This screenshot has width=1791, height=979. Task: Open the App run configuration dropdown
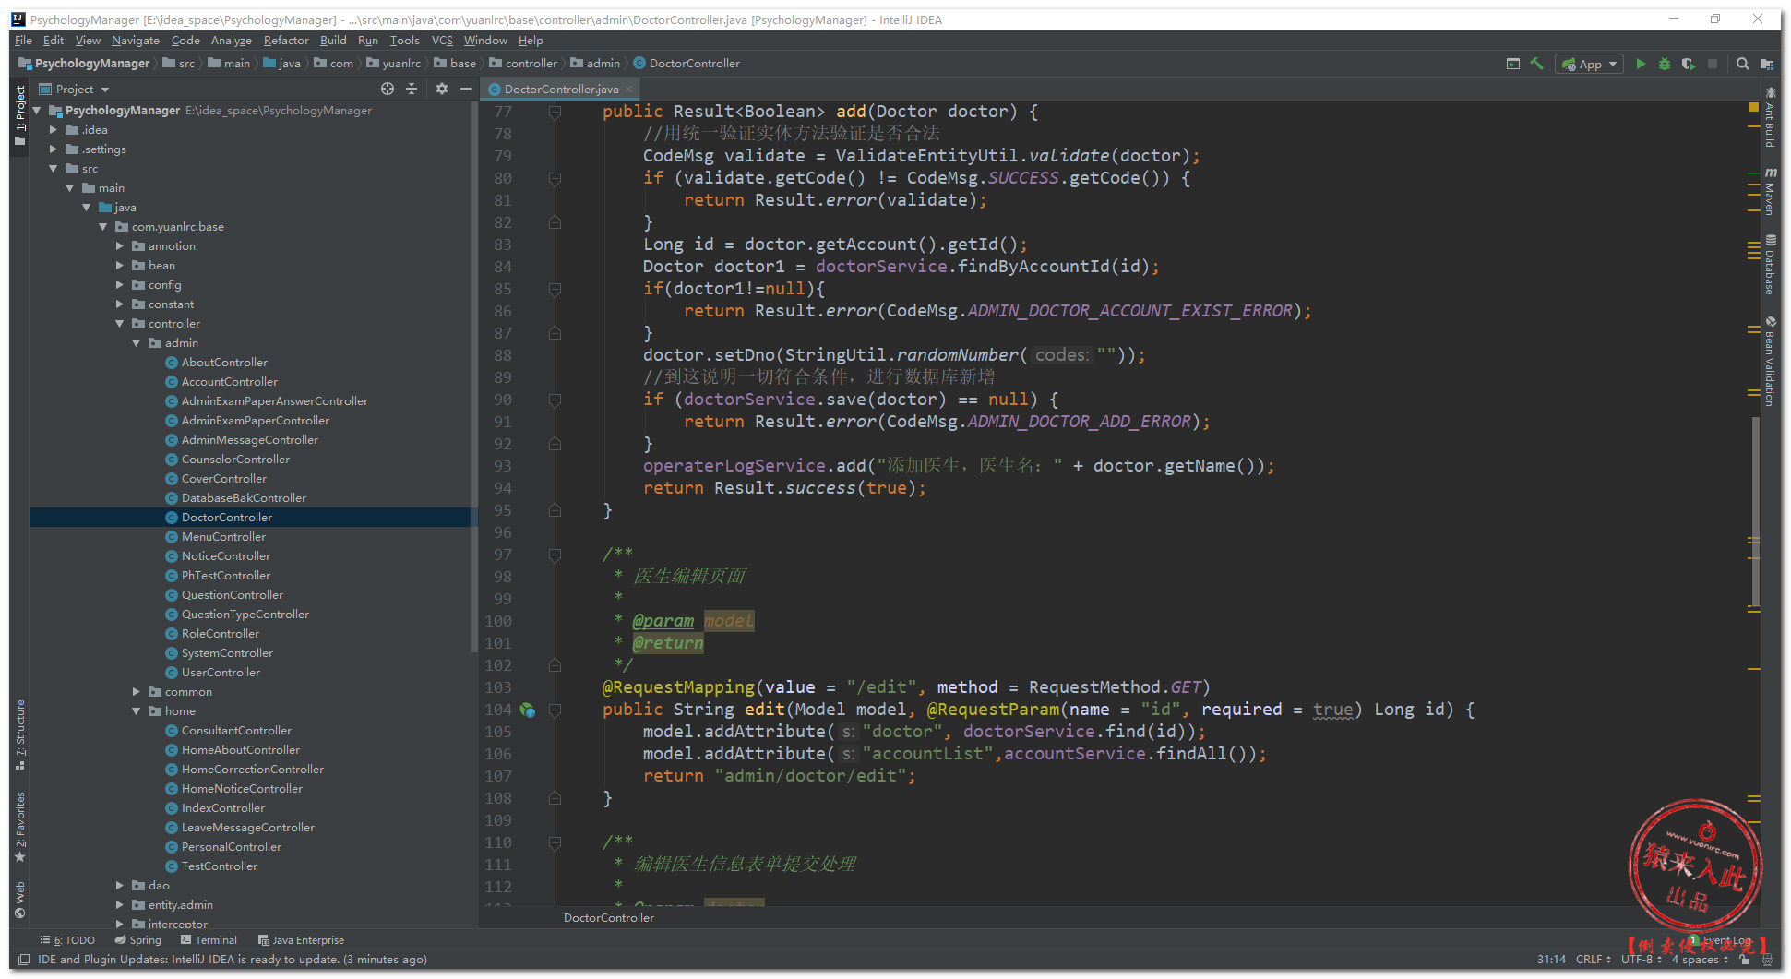pyautogui.click(x=1590, y=64)
